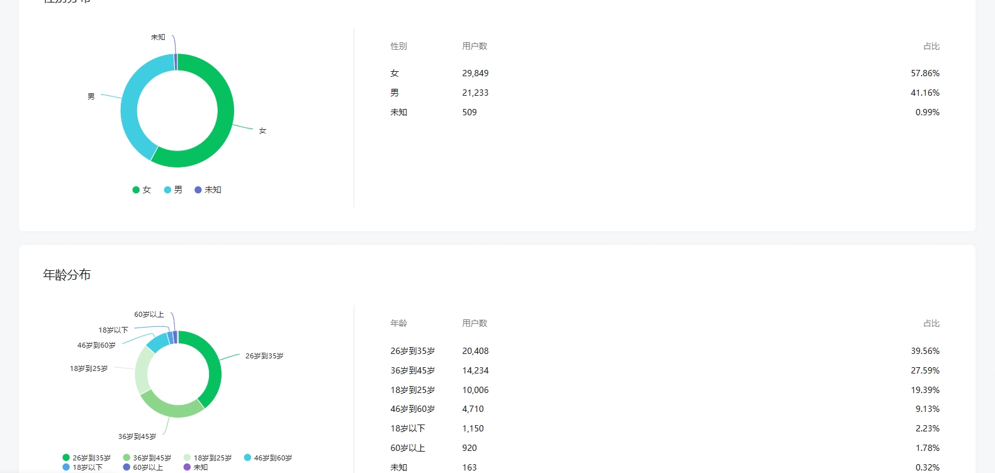This screenshot has height=473, width=995.
Task: Select the 36岁到45岁 row in age table
Action: click(x=665, y=370)
